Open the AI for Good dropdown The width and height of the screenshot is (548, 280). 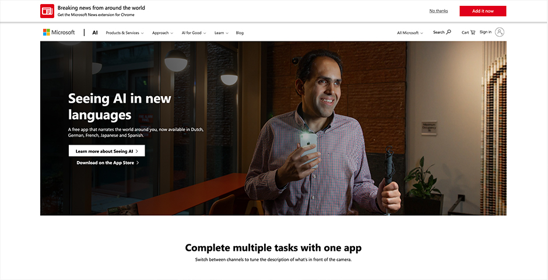pos(194,33)
